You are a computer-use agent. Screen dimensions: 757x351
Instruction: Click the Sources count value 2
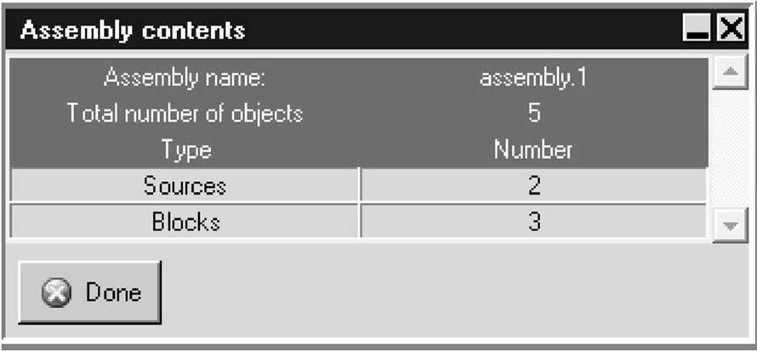point(533,185)
